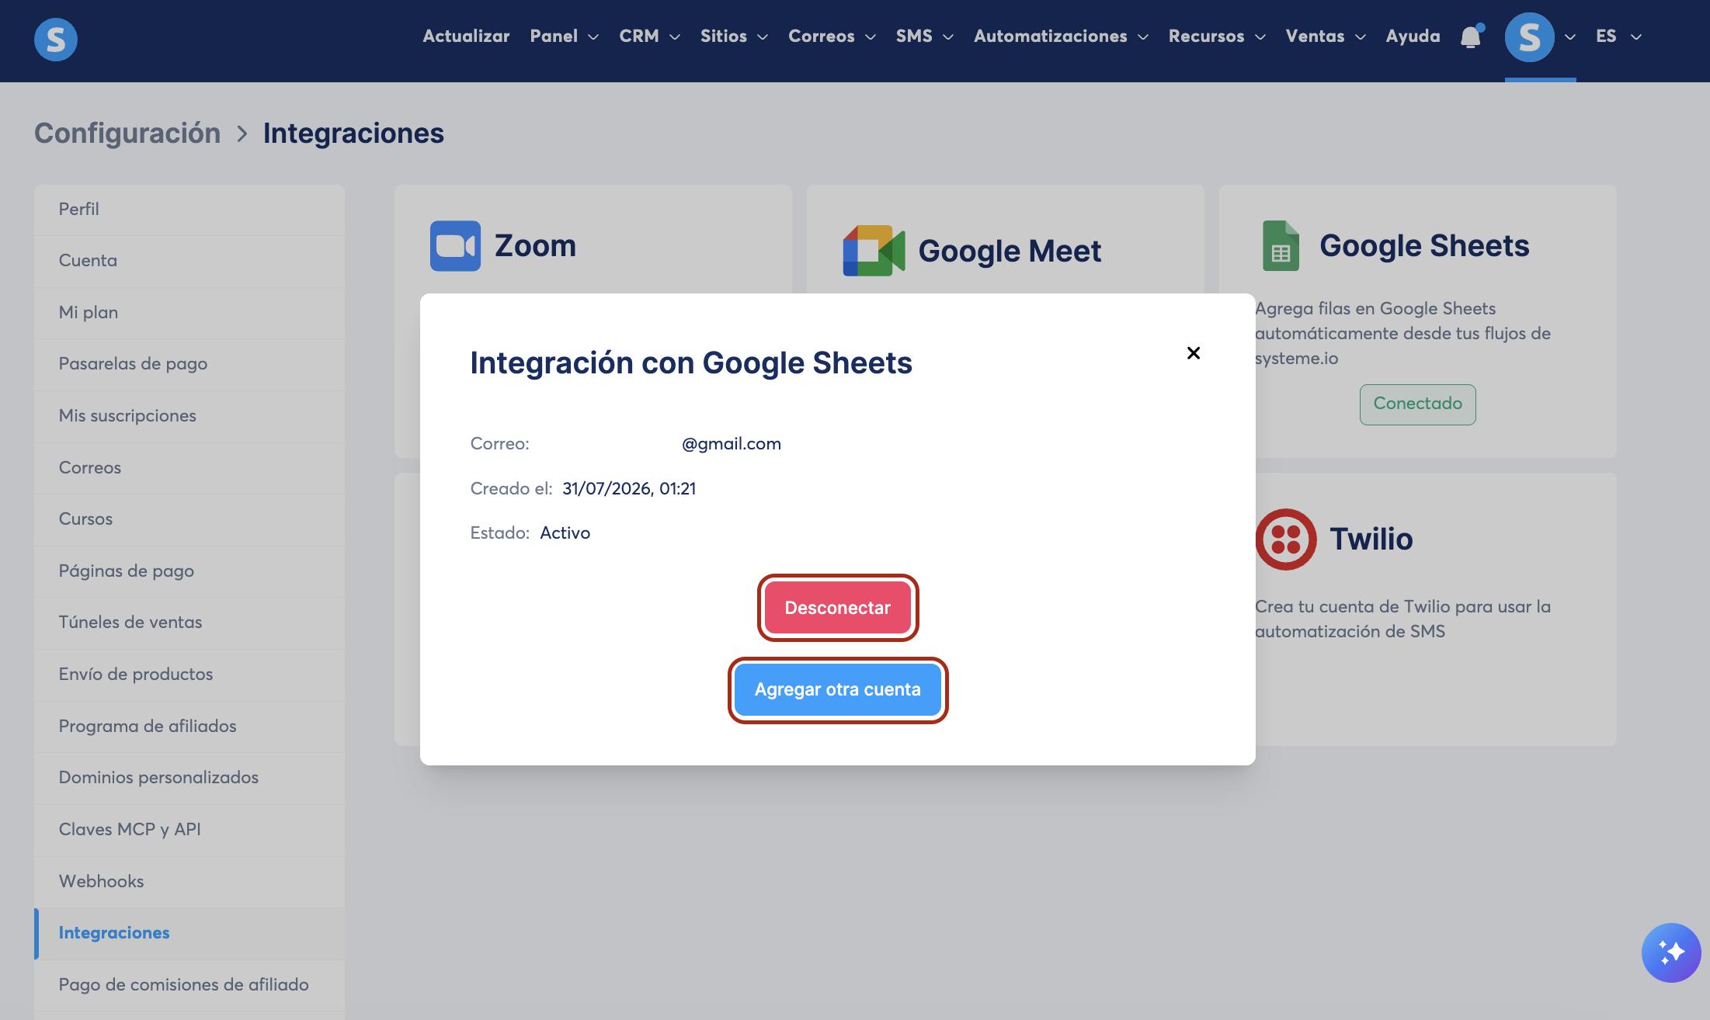Image resolution: width=1710 pixels, height=1020 pixels.
Task: Open Túneles de ventas settings
Action: [189, 623]
